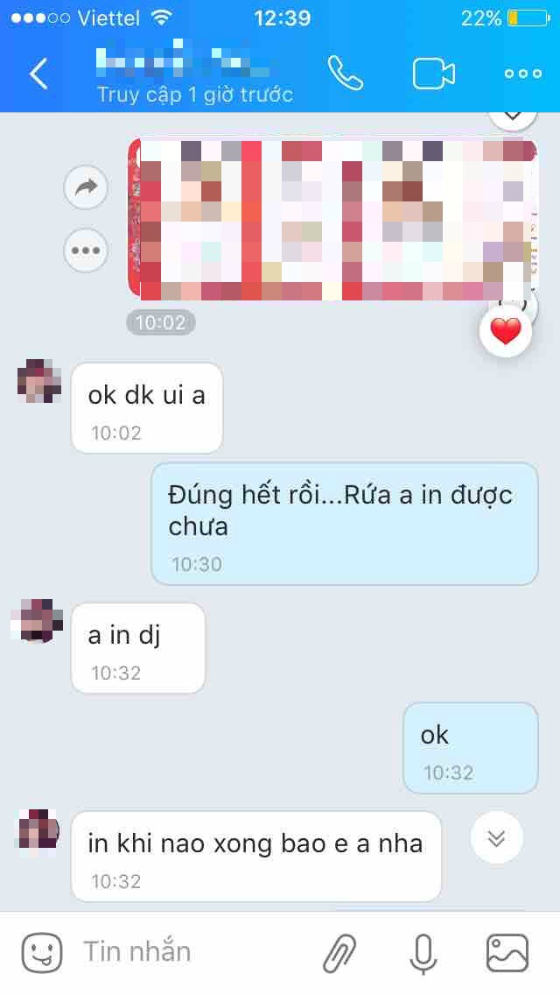The width and height of the screenshot is (560, 995).
Task: Tap the 'a in dj' message
Action: [x=138, y=648]
